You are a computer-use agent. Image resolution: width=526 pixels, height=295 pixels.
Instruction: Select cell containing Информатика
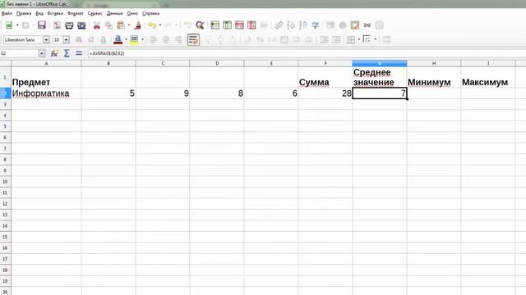tap(46, 93)
